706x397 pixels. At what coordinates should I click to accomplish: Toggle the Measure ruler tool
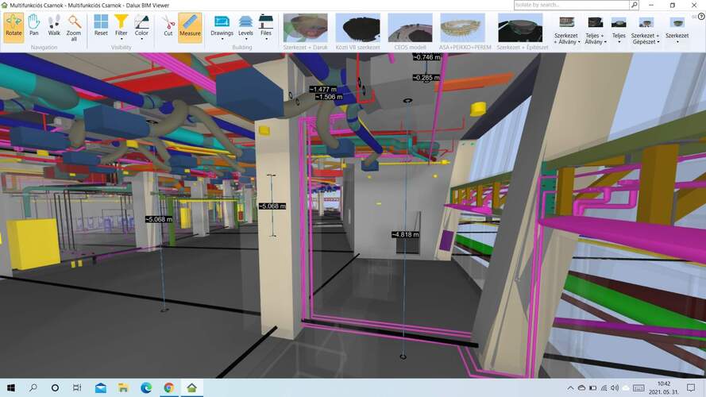tap(190, 26)
